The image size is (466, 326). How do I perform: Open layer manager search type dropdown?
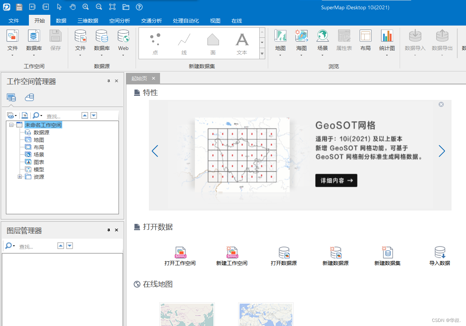click(x=14, y=246)
